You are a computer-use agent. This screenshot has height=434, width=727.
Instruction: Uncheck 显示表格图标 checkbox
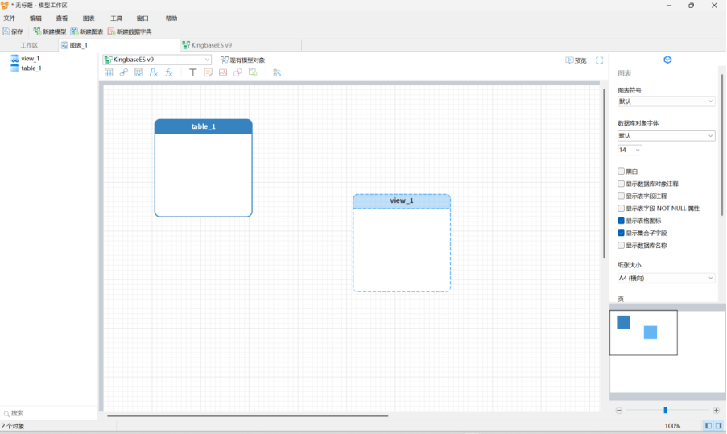[621, 221]
